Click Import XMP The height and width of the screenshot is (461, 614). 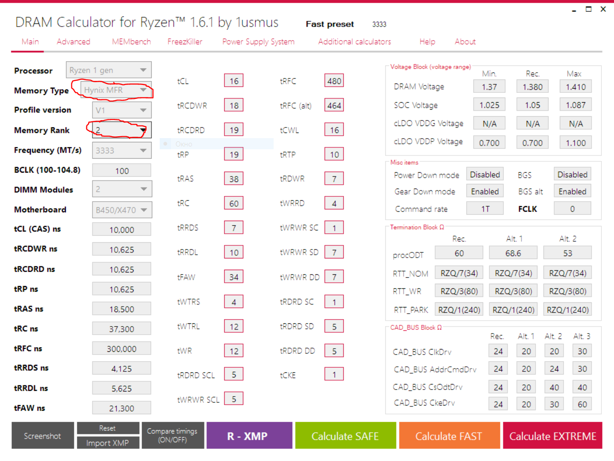[107, 443]
